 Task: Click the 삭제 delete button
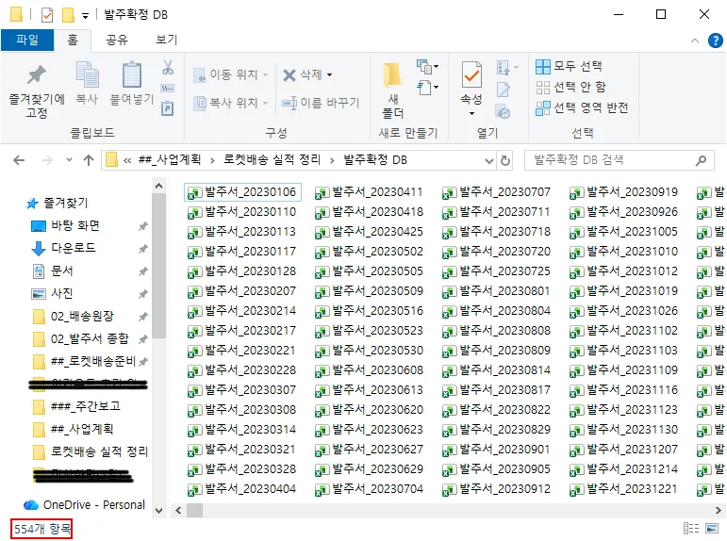point(303,74)
